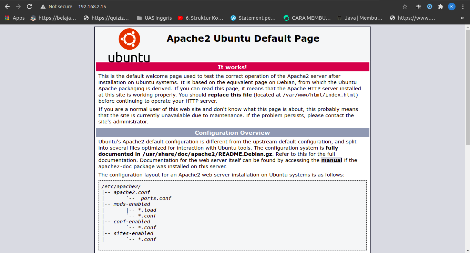Click the vertical scrollbar thumb
470x253 pixels.
click(468, 87)
